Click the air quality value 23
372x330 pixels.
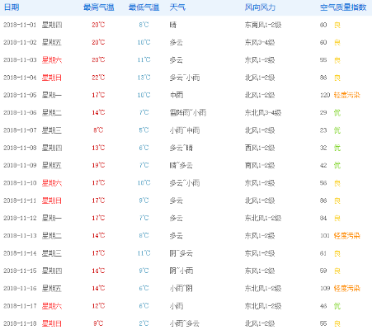[x=323, y=130]
